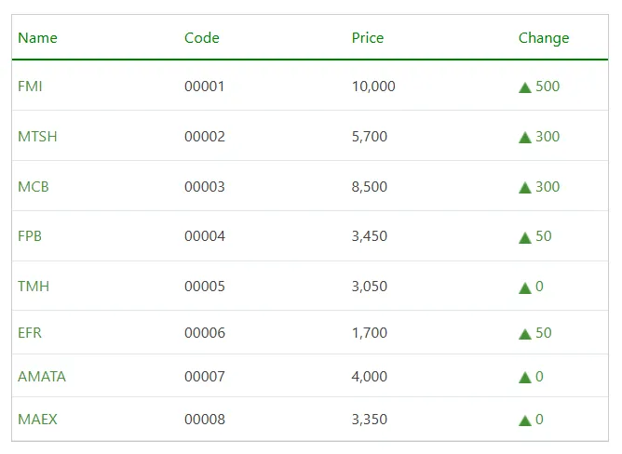This screenshot has height=454, width=622.
Task: Select the code 00005 cell
Action: click(205, 287)
